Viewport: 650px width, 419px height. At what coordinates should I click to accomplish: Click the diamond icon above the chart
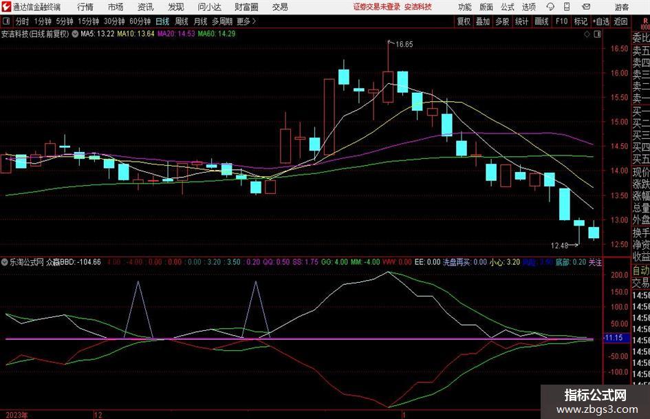point(587,34)
